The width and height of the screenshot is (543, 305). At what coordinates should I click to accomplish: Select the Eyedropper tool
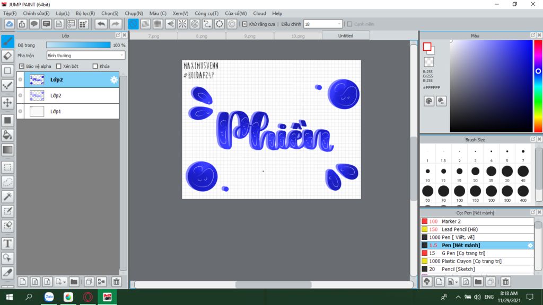(x=7, y=273)
